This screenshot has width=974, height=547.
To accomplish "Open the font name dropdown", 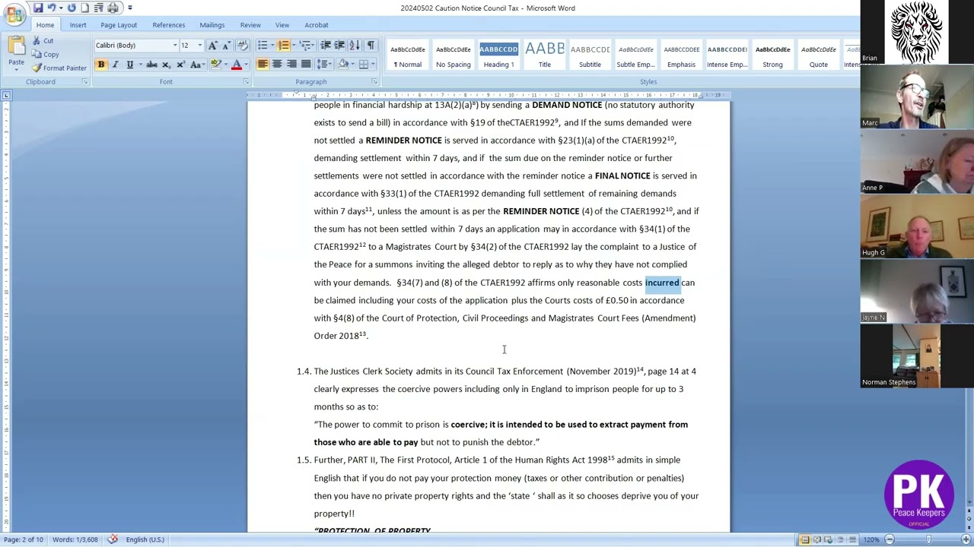I will pos(175,46).
